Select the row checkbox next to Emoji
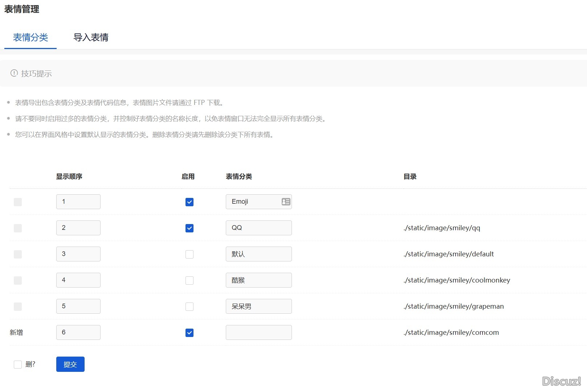 [x=17, y=202]
